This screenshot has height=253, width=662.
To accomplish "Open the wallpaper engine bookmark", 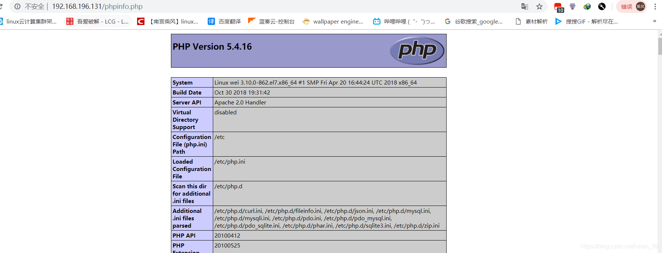I will pyautogui.click(x=333, y=21).
